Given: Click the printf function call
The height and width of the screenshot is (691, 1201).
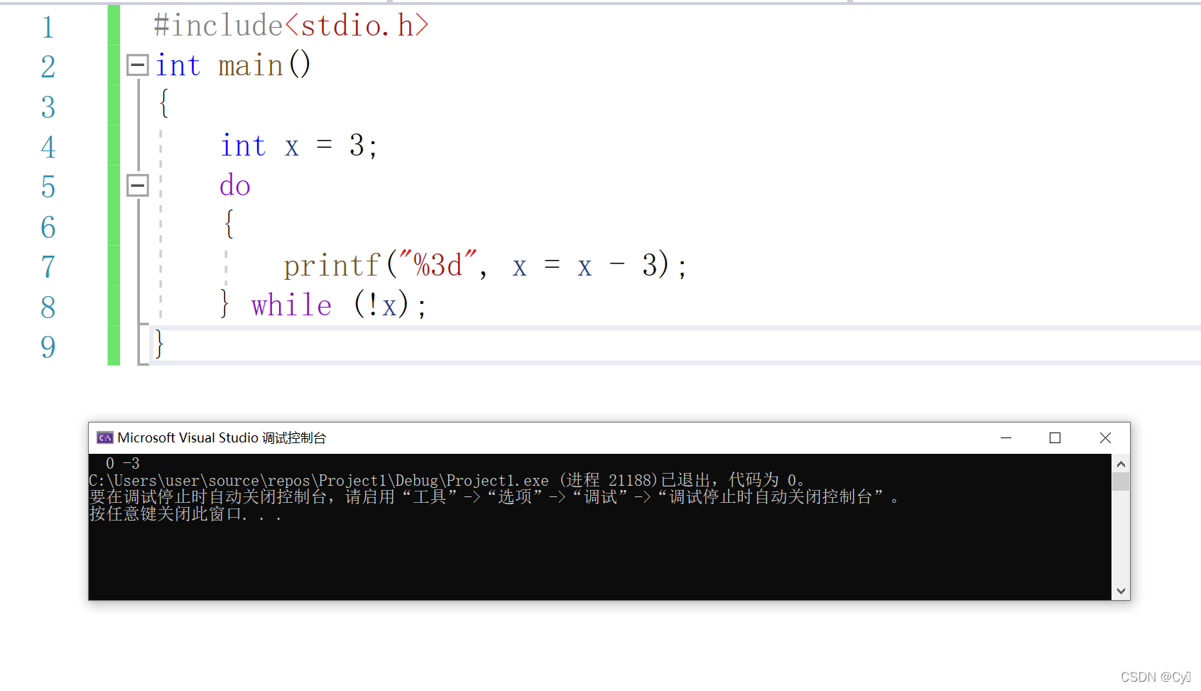Looking at the screenshot, I should (332, 266).
